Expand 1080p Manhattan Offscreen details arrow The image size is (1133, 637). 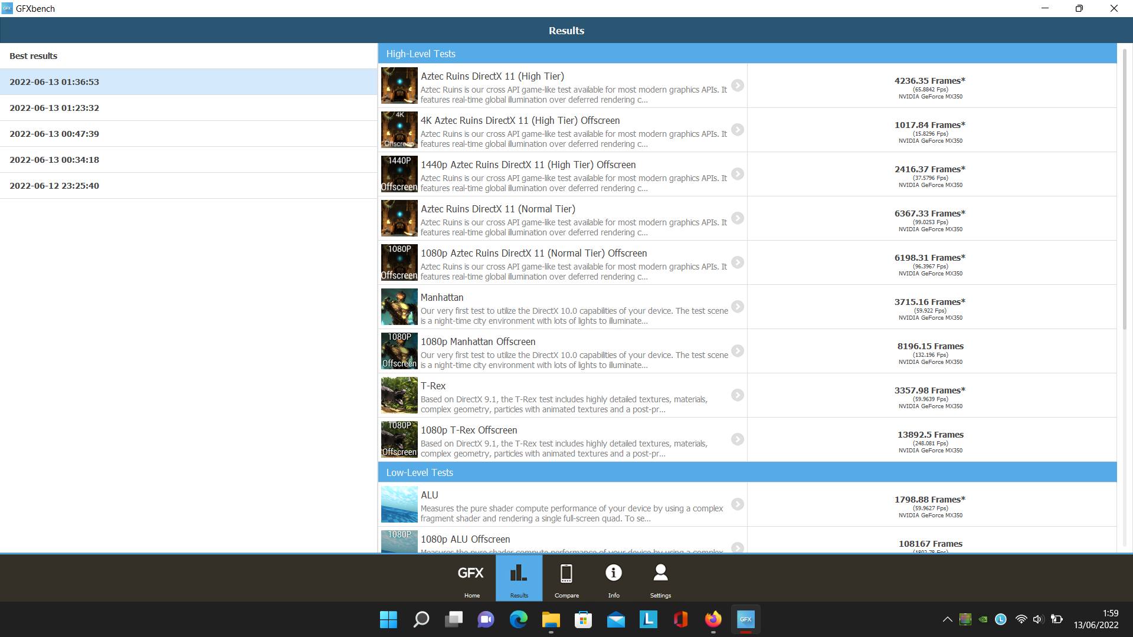[x=738, y=351]
